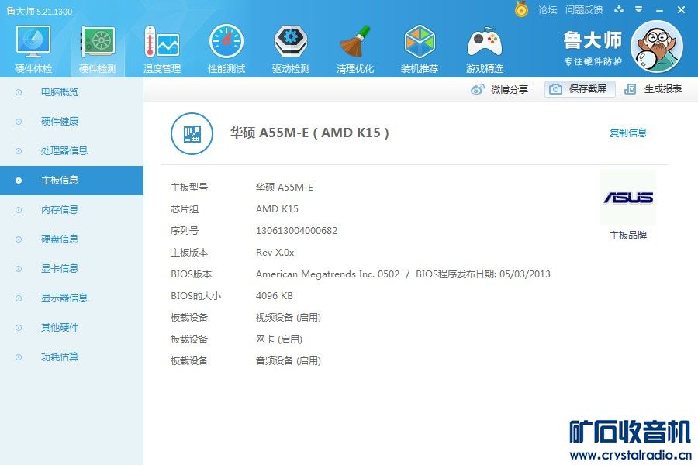Open the 游戏精选 gamepad icon
This screenshot has height=465, width=698.
coord(484,43)
